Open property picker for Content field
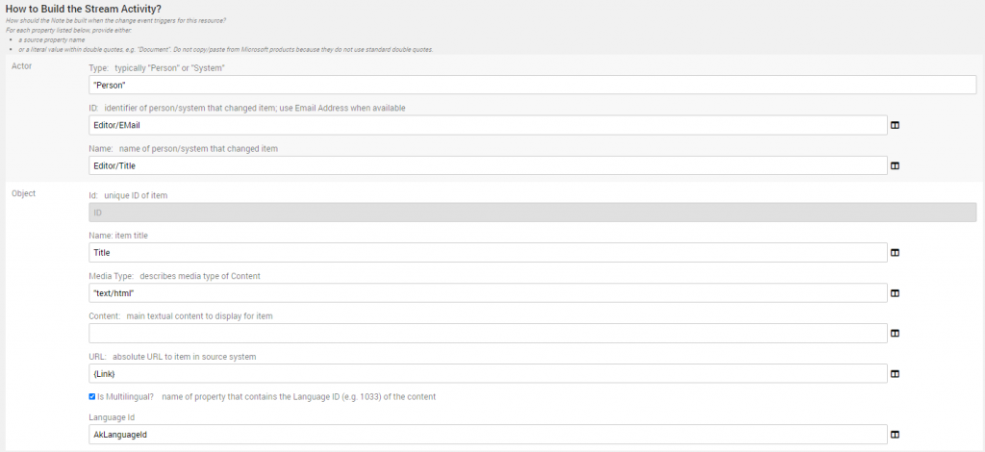985x452 pixels. point(895,334)
